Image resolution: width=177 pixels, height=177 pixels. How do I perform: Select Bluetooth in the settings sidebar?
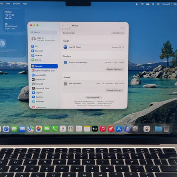pyautogui.click(x=44, y=51)
